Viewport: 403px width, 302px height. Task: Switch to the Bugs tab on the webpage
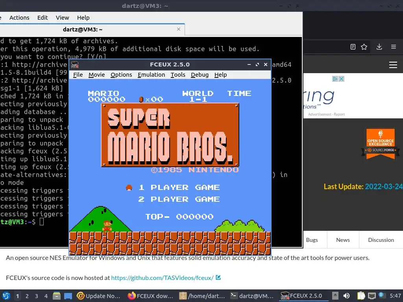pos(312,240)
